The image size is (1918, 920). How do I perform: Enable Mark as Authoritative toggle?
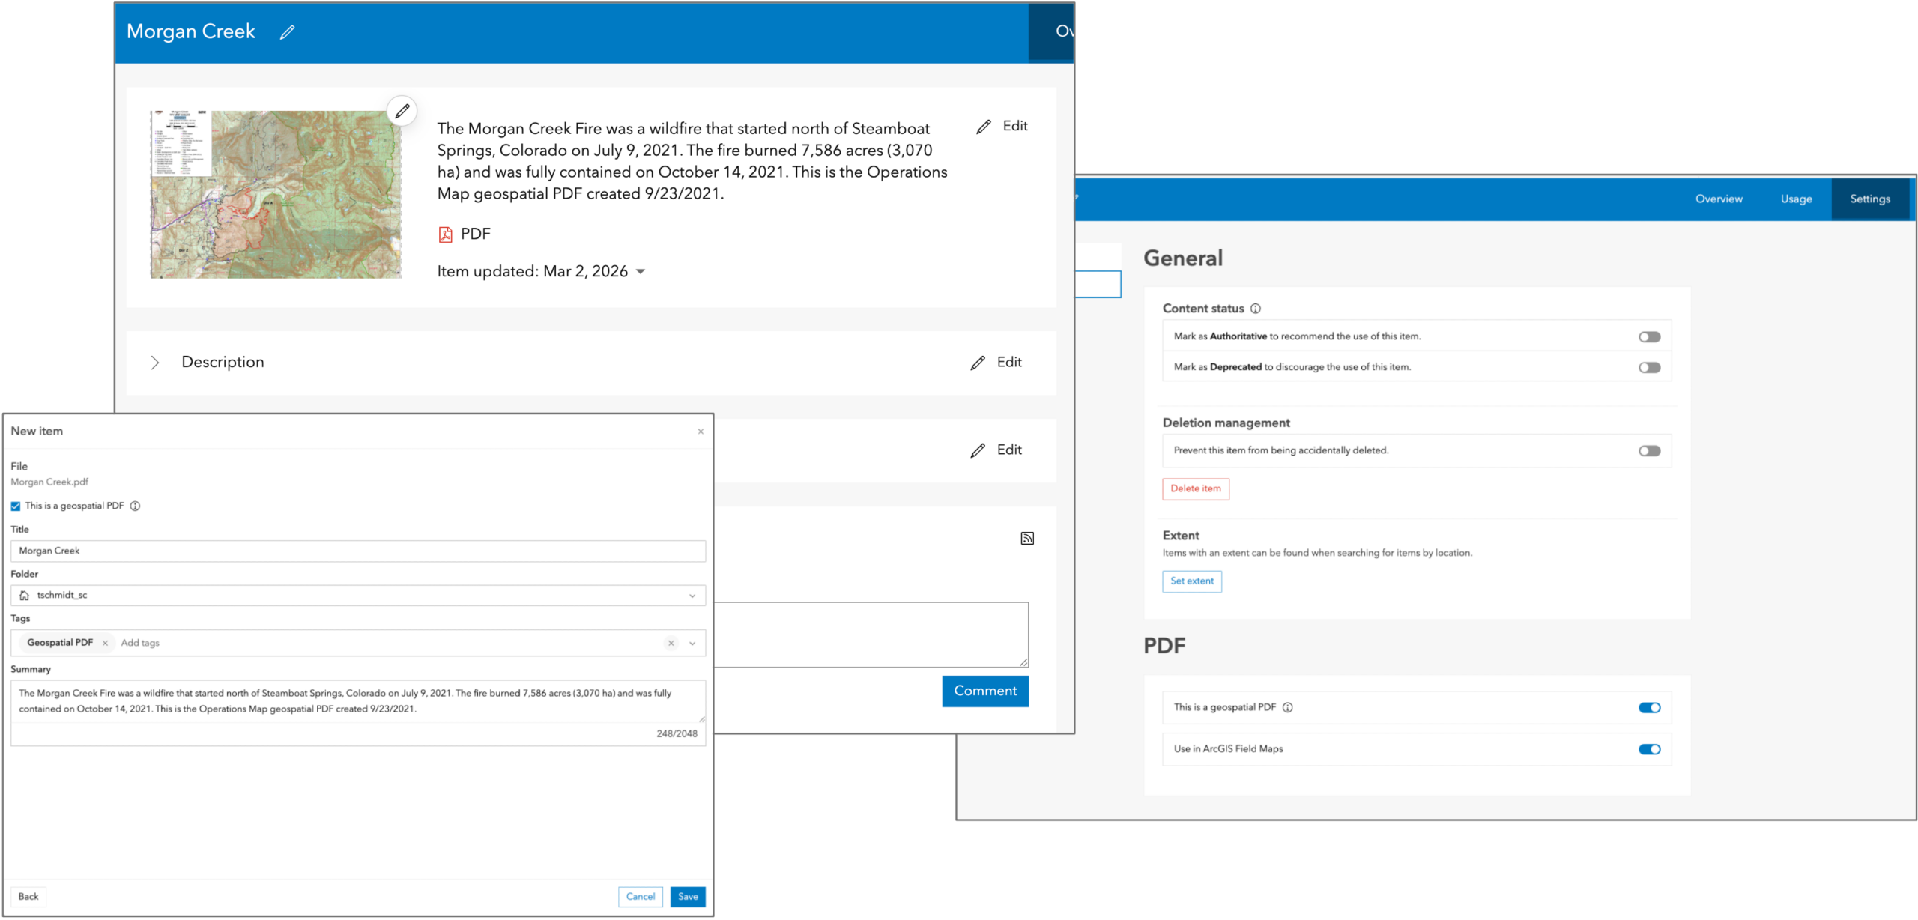1649,336
